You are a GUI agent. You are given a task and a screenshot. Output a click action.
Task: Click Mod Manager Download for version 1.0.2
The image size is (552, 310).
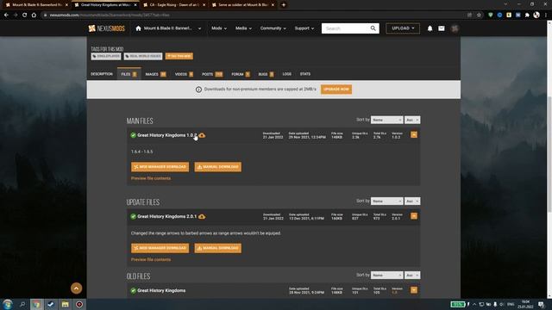click(x=160, y=167)
